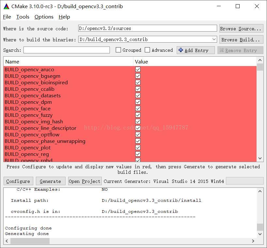
Task: Select the BUILD_opencv_plot entry name
Action: click(28, 148)
